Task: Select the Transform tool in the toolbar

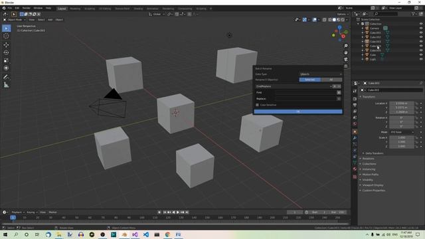Action: 6,68
